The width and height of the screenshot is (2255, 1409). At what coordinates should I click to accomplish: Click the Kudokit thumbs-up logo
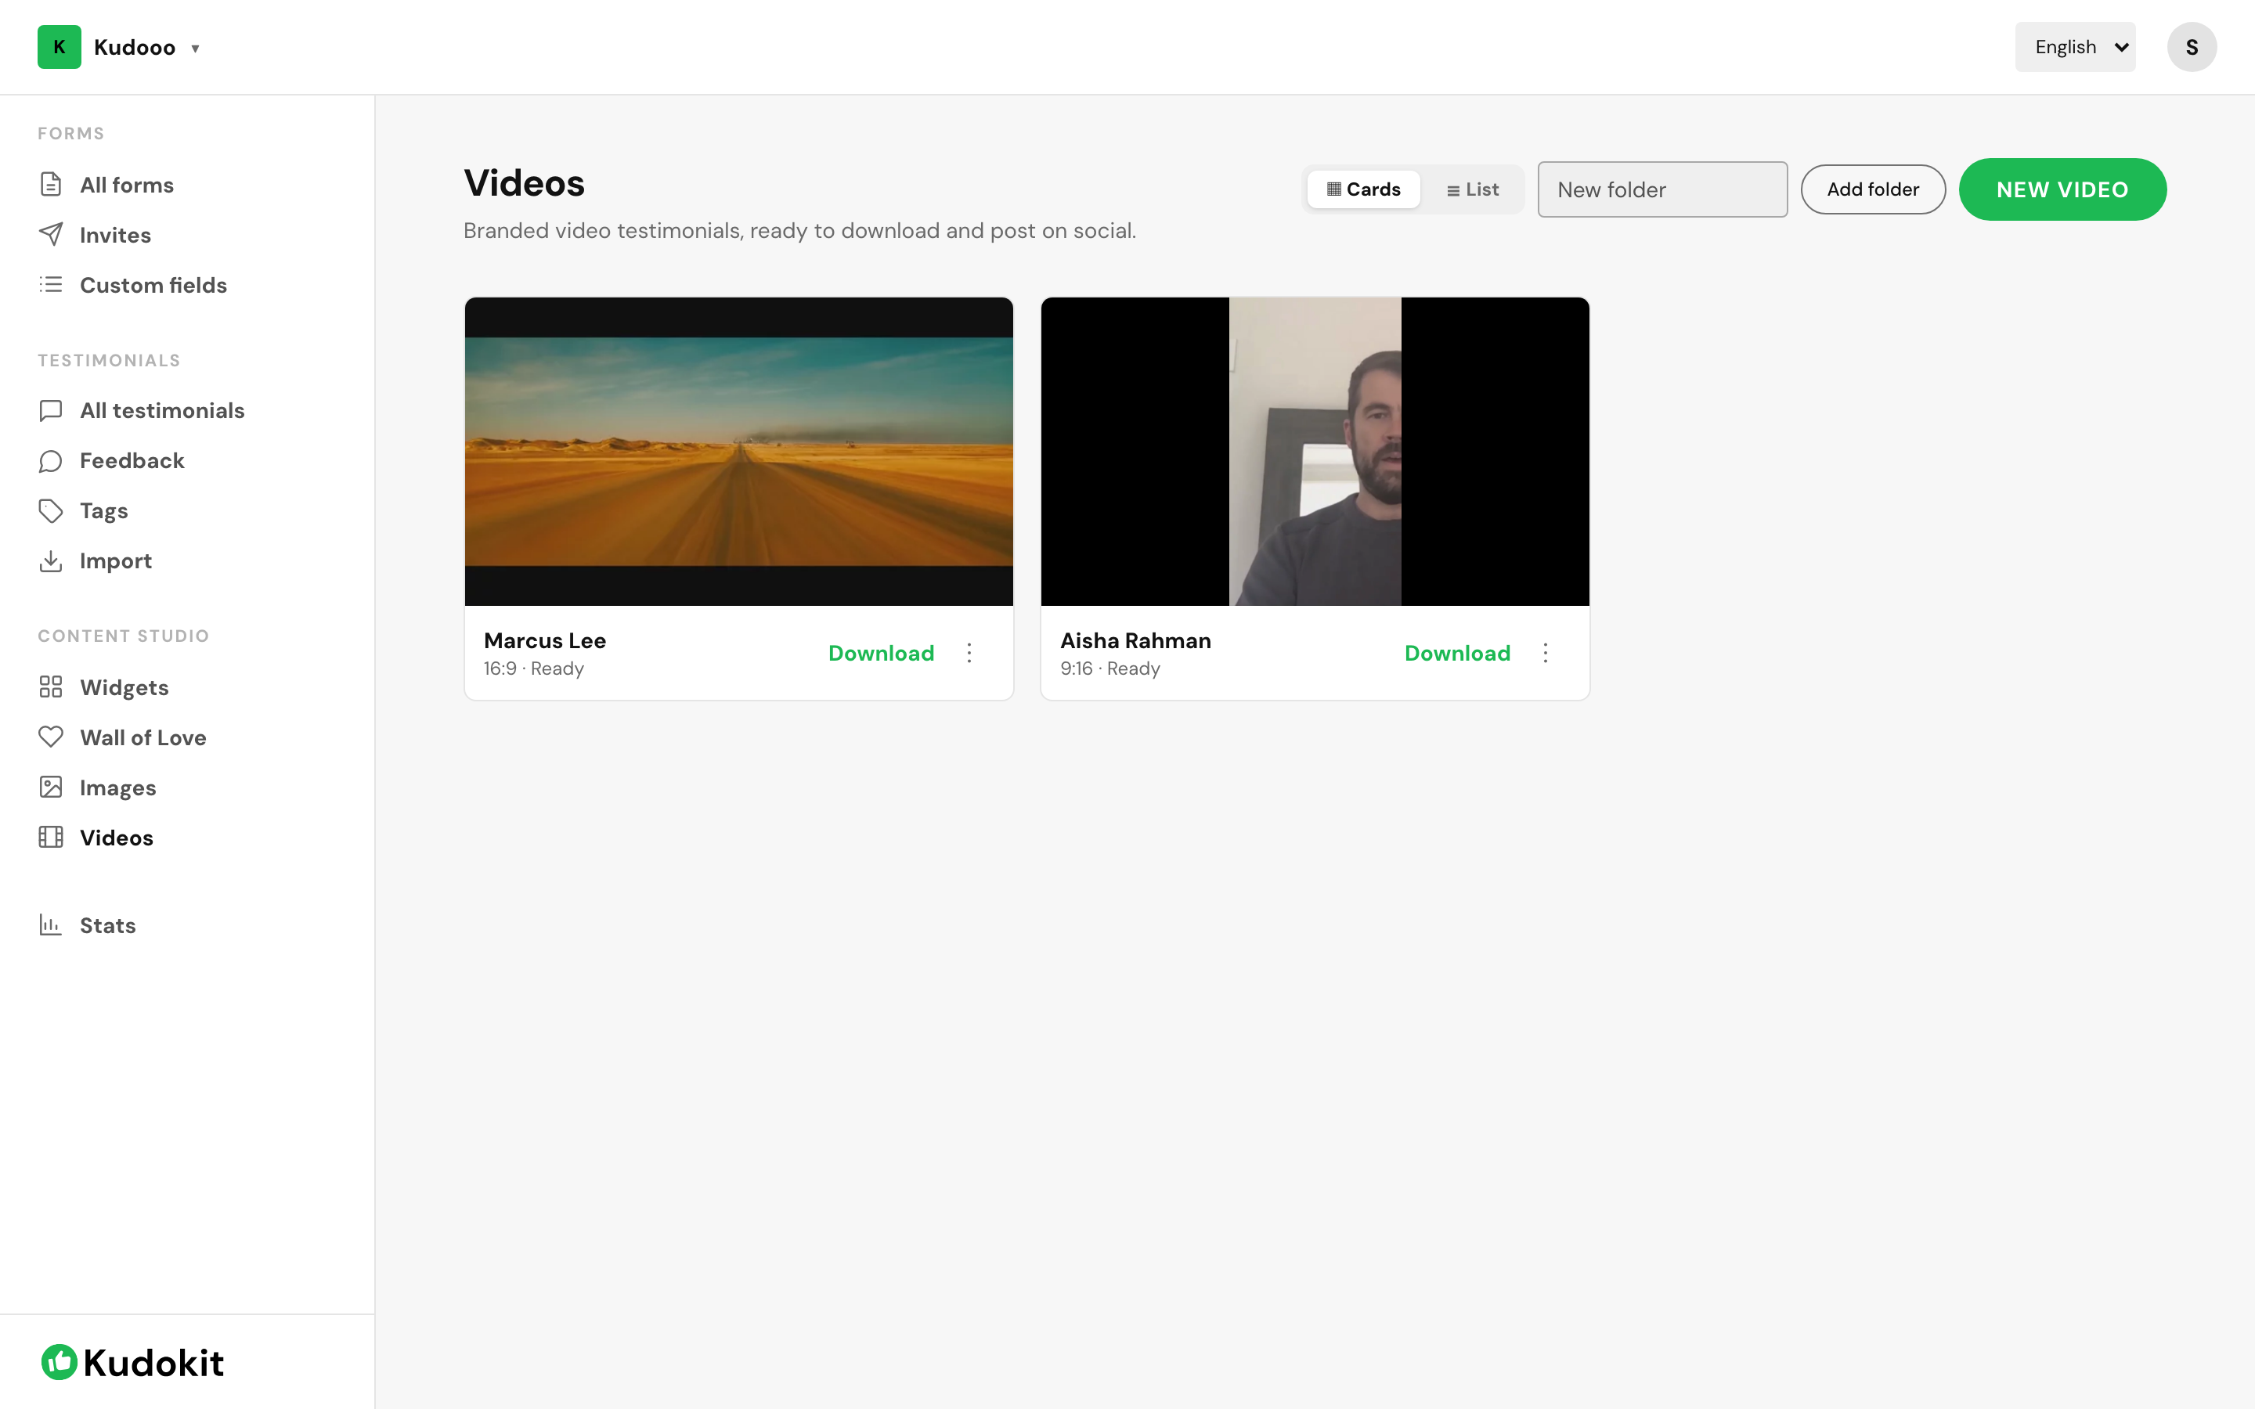[x=59, y=1362]
